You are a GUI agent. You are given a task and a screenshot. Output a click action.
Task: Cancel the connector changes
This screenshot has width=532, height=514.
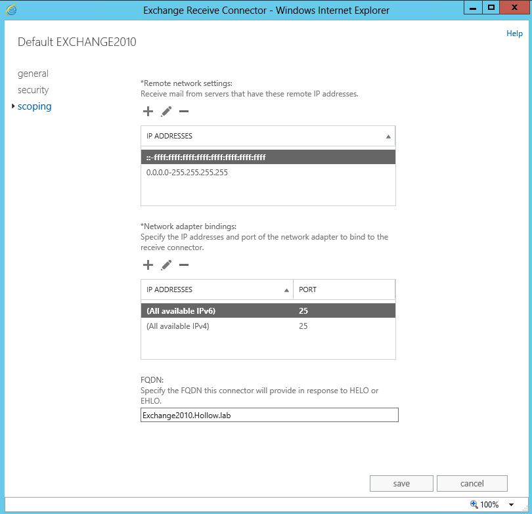[472, 484]
